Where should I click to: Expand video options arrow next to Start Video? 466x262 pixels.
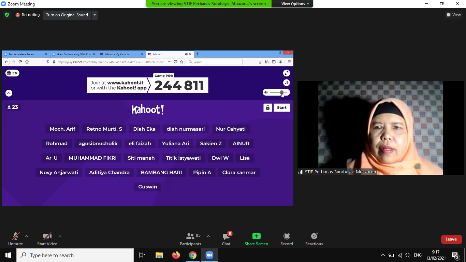coord(60,236)
